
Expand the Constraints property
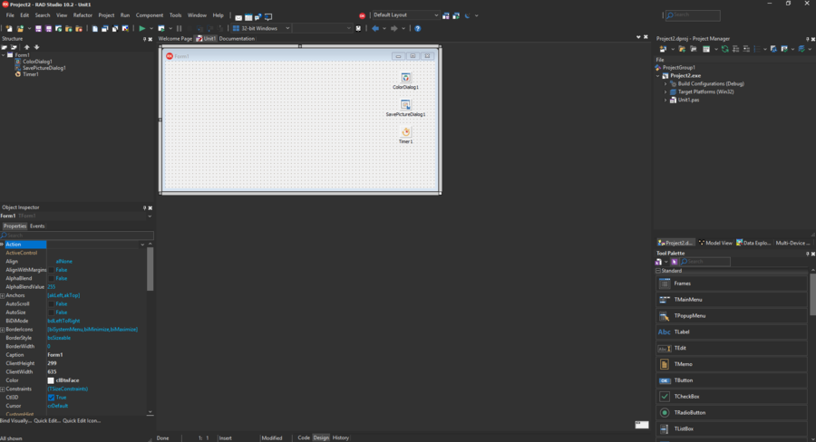[x=3, y=389]
